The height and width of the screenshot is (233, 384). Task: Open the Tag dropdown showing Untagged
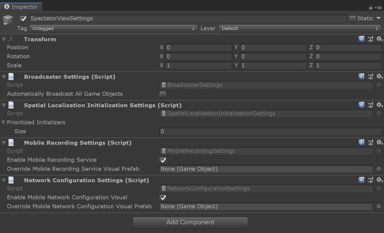click(x=113, y=28)
